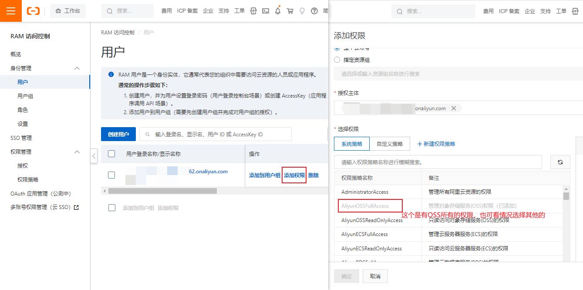Go to 概览 in the RAM sidebar
583x290 pixels.
point(16,54)
